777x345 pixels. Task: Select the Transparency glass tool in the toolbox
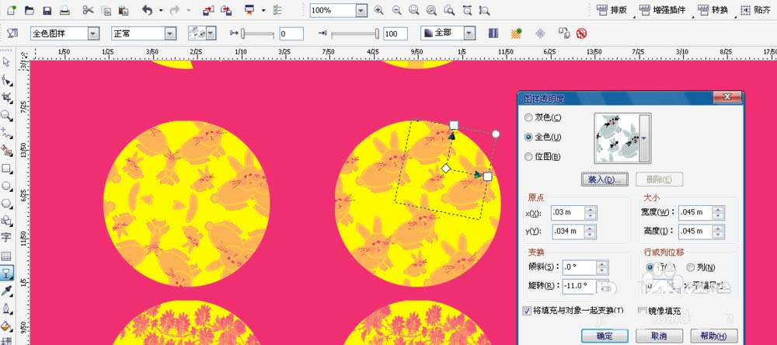point(6,273)
